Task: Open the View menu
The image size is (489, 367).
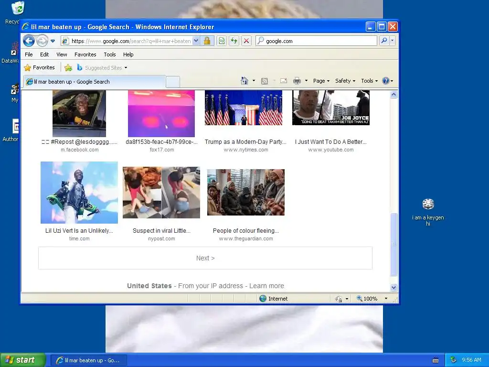Action: [62, 54]
